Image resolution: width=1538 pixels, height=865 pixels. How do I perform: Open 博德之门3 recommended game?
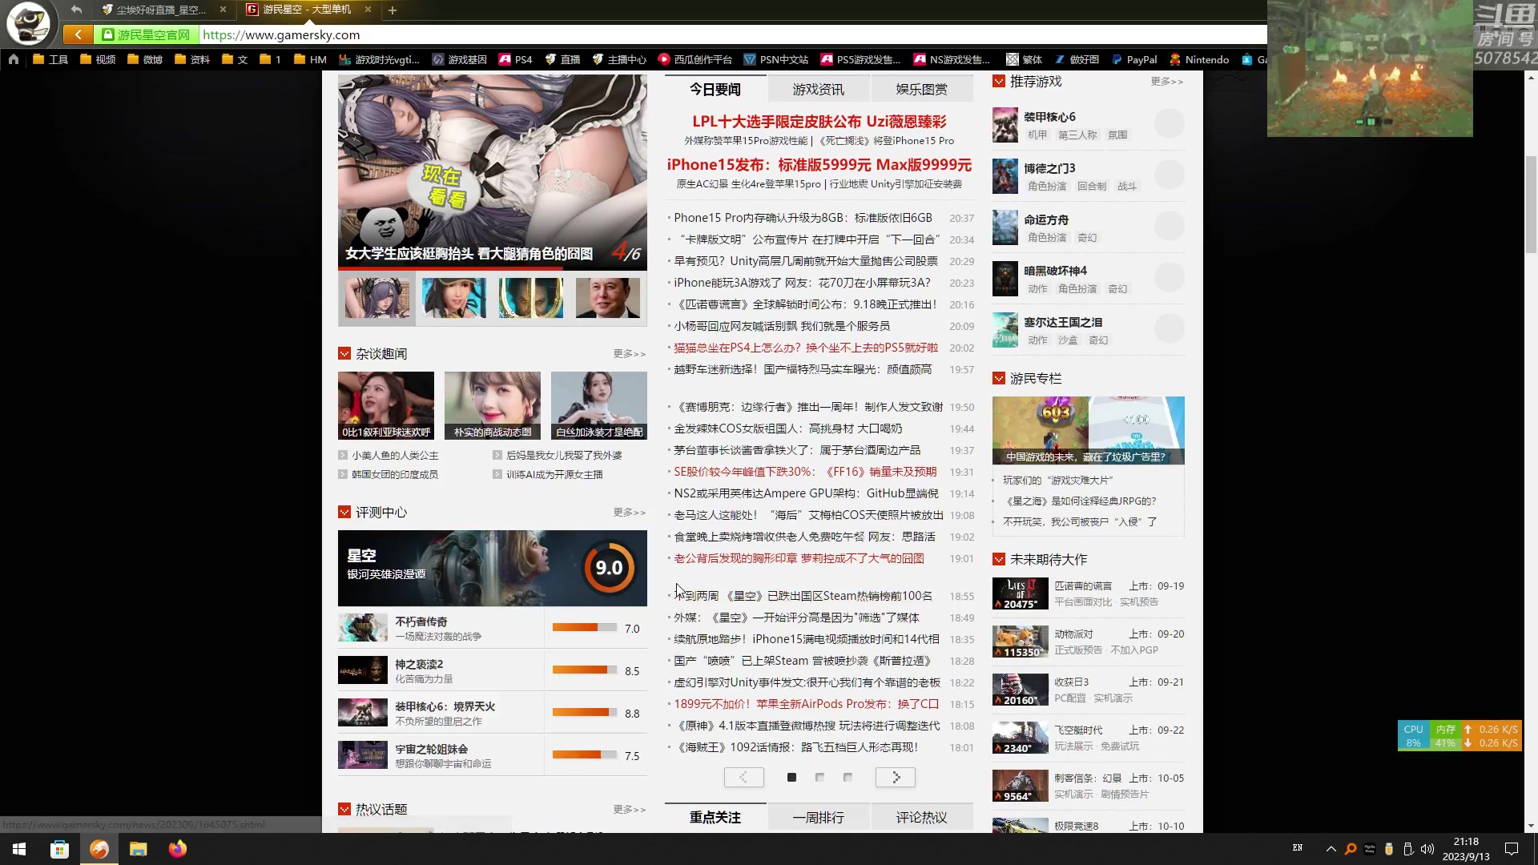pos(1049,168)
